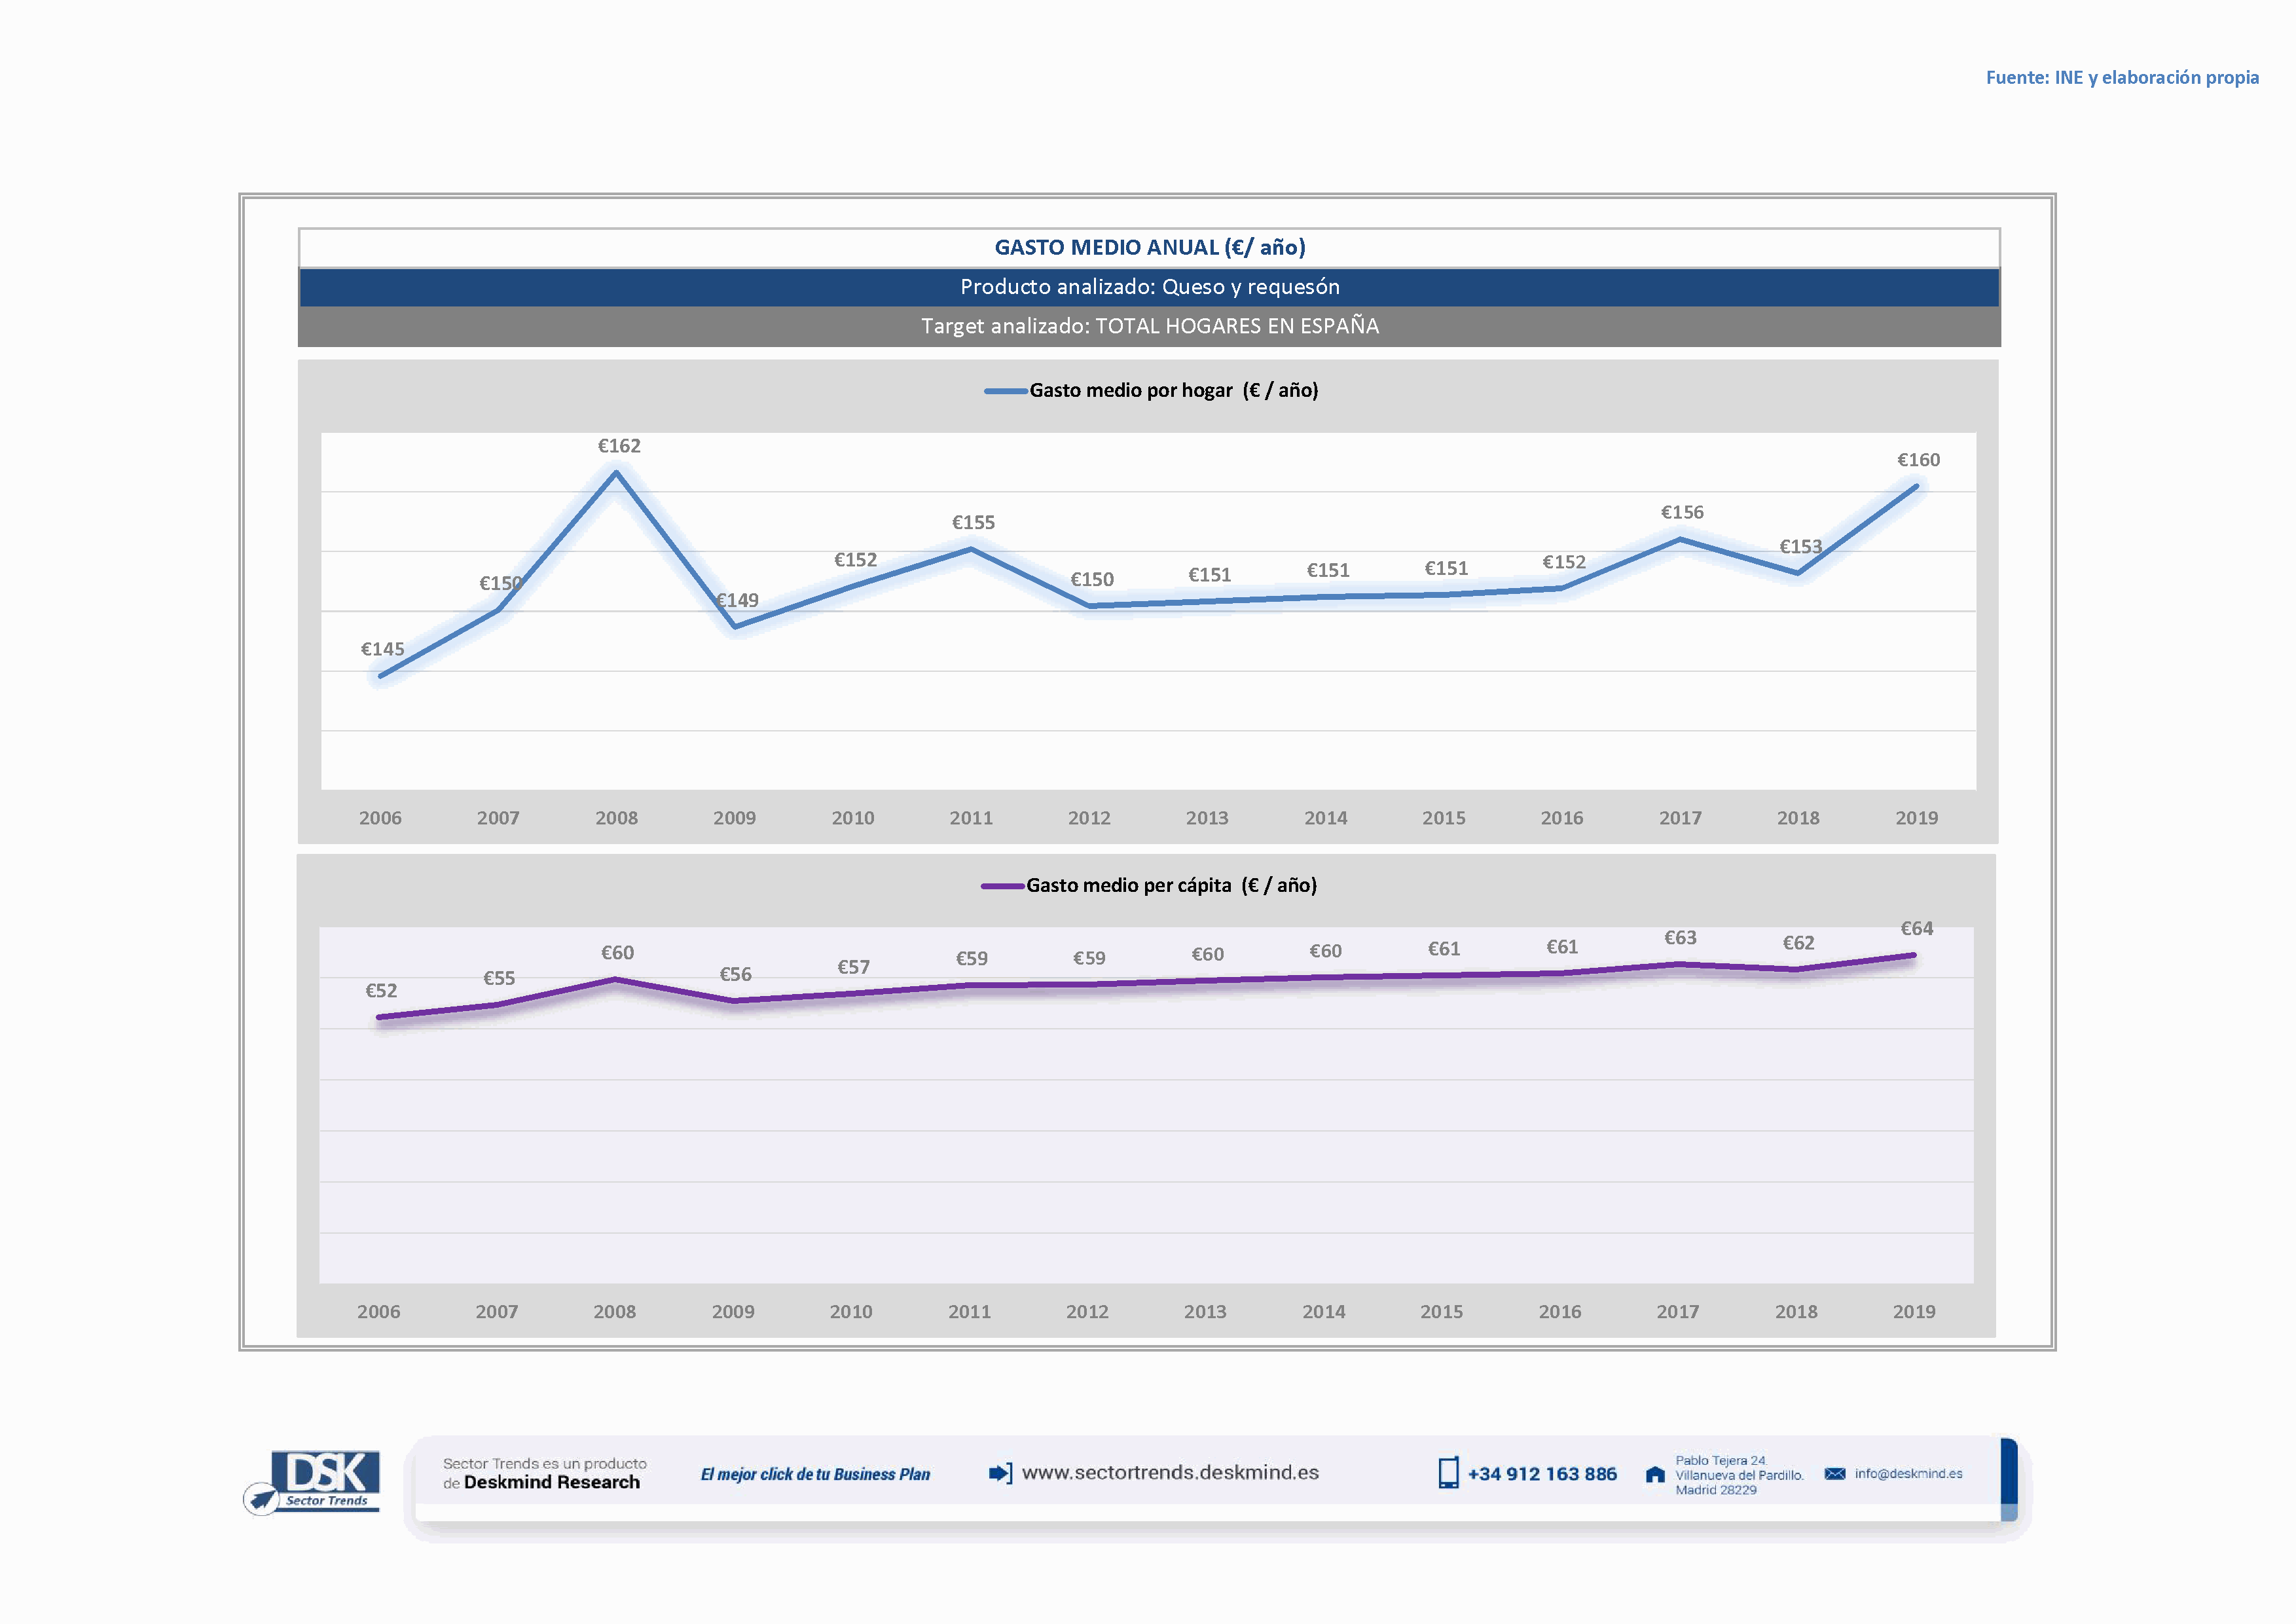Click the GASTO MEDIO ANUAL title
2296x1624 pixels.
click(1149, 247)
